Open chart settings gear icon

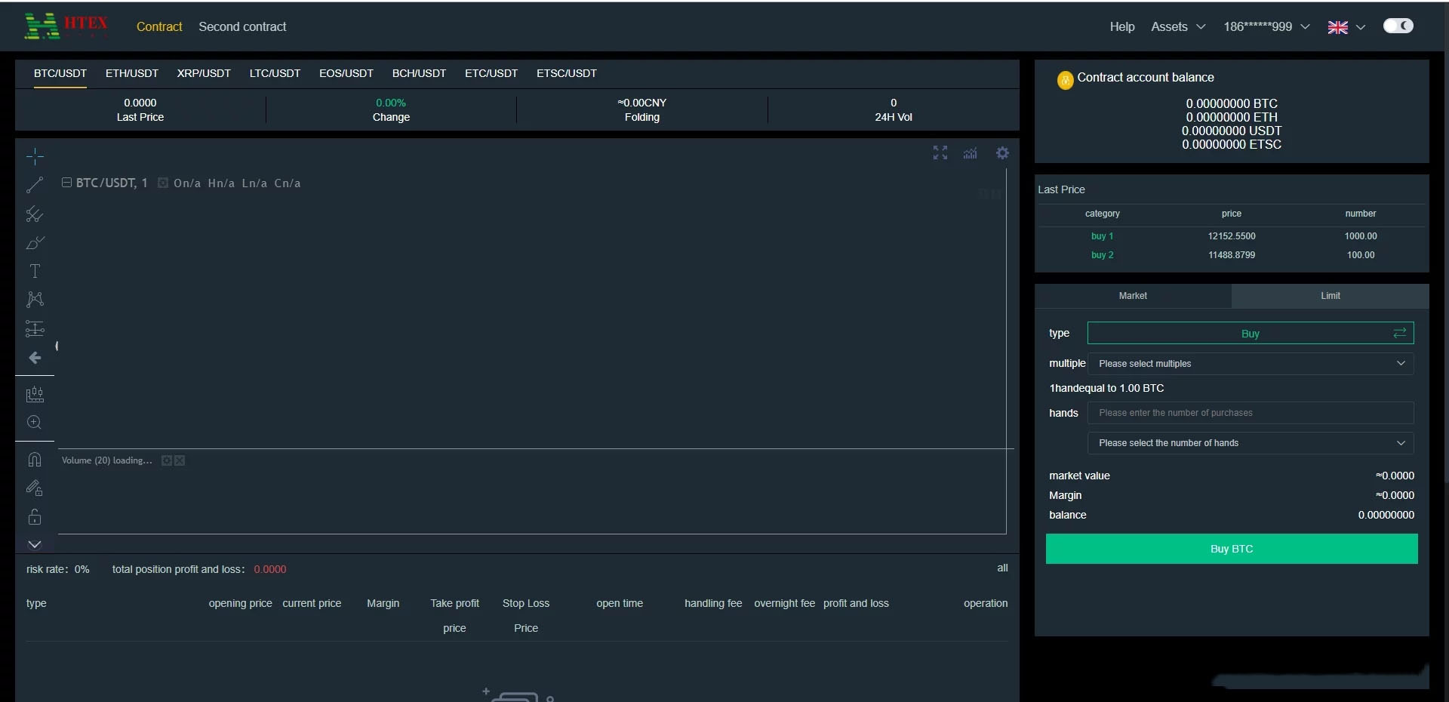pos(1002,153)
